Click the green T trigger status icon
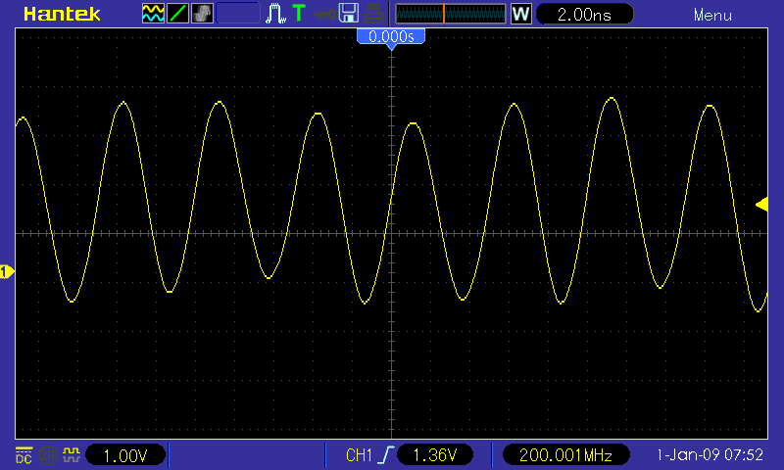Viewport: 784px width, 470px height. point(299,13)
